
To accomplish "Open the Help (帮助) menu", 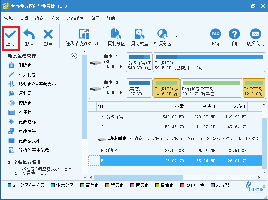I will [x=111, y=18].
